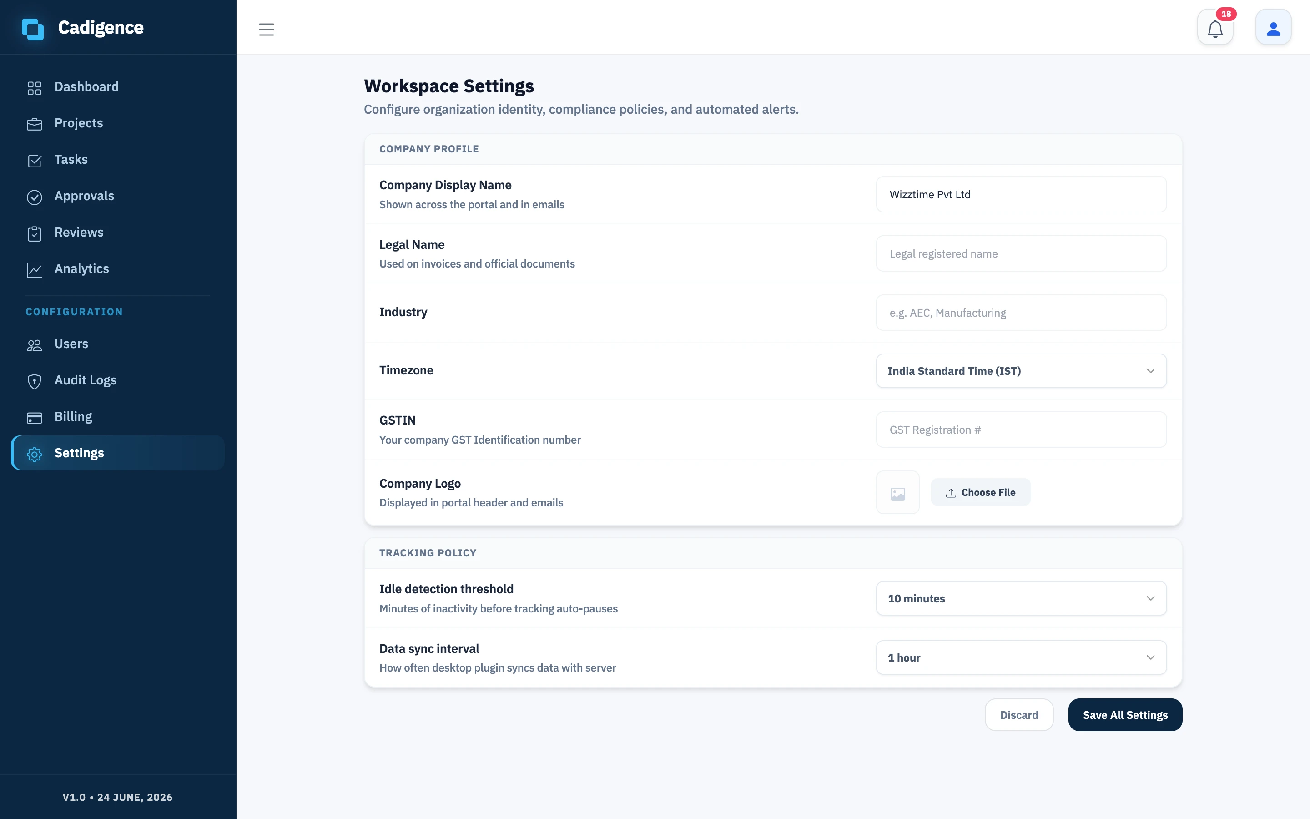Click the Timezone dropdown chevron
This screenshot has width=1310, height=819.
(x=1150, y=371)
